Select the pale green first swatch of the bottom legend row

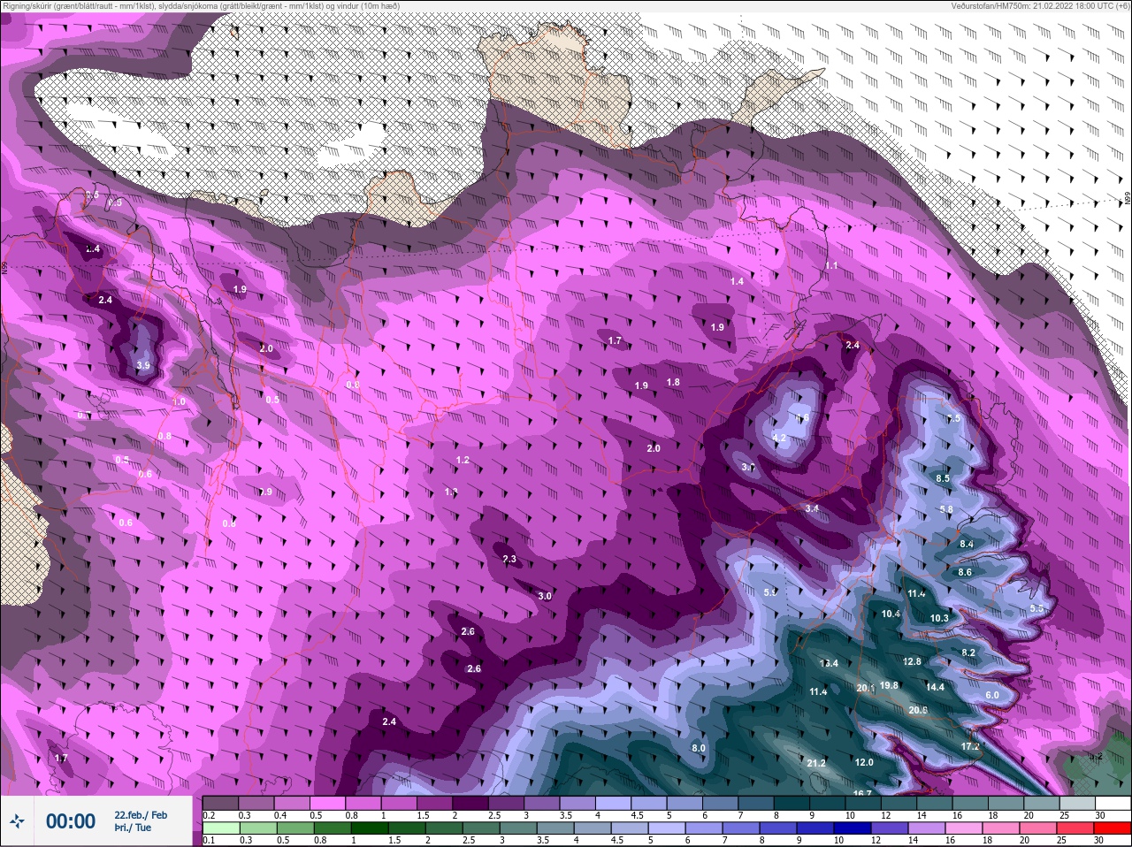click(x=220, y=828)
